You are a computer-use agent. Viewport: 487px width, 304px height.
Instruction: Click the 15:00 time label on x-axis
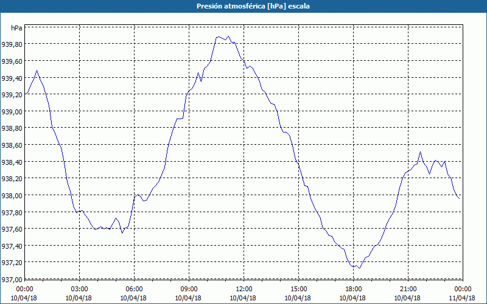click(298, 289)
